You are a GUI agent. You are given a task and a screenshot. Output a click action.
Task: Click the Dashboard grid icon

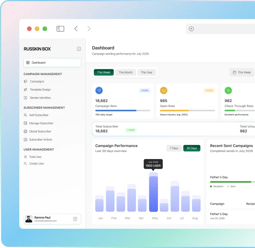28,63
